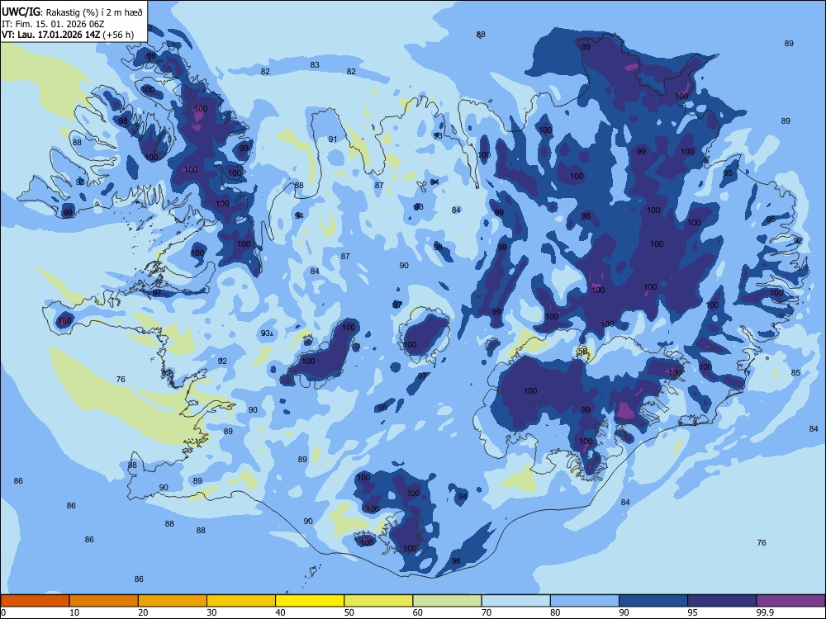
Task: Click the legend scale label '80'
Action: 555,612
